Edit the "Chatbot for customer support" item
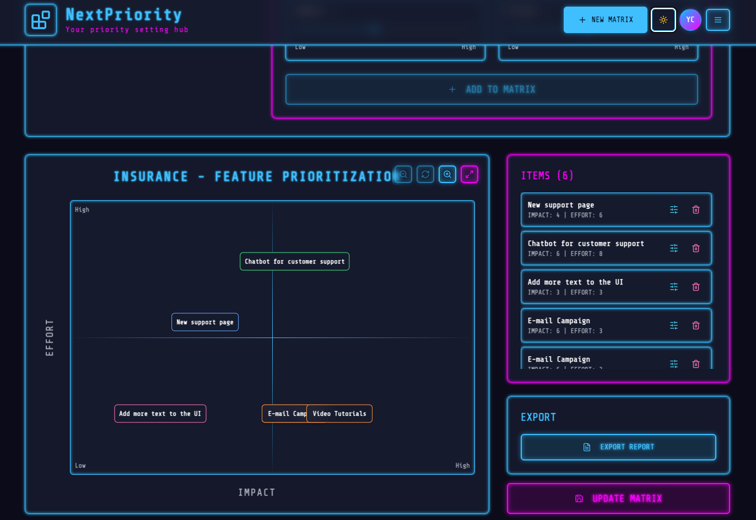 pos(673,248)
